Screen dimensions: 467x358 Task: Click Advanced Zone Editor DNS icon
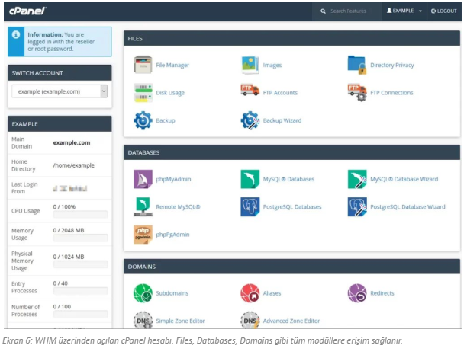[x=250, y=320]
